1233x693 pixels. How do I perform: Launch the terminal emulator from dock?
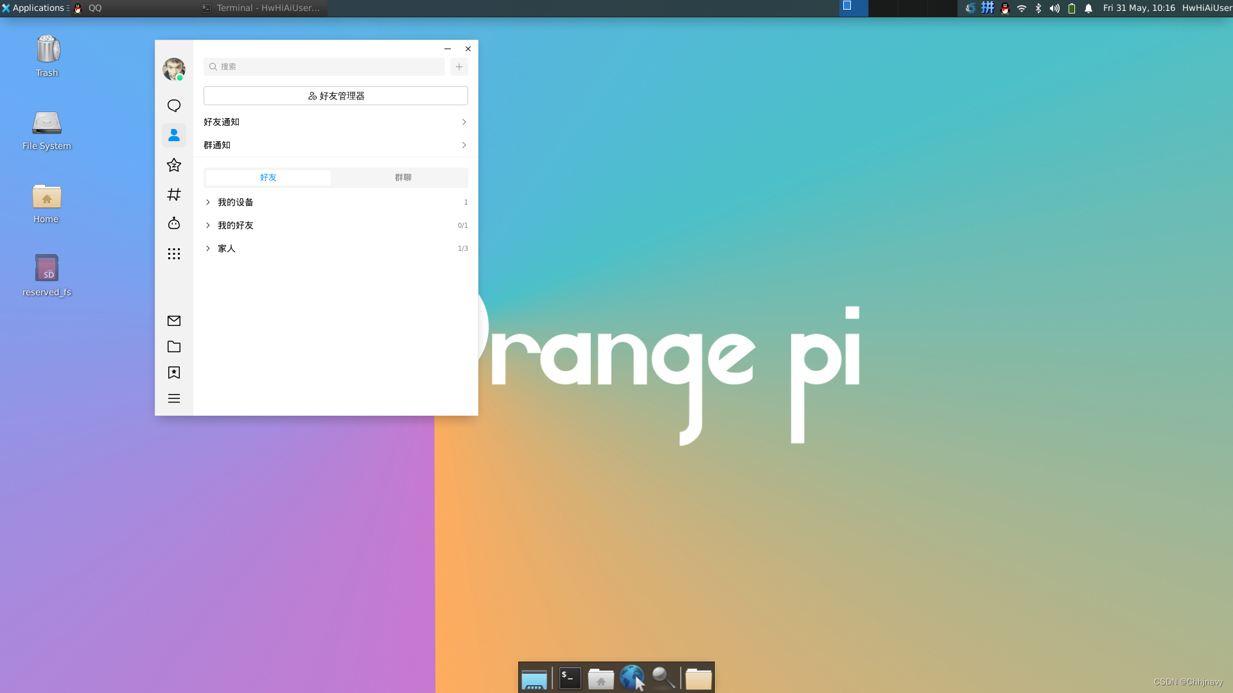[x=570, y=678]
